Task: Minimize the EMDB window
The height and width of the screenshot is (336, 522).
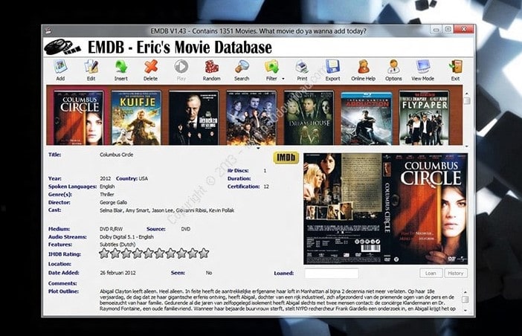Action: [x=436, y=29]
